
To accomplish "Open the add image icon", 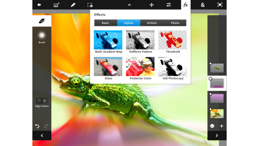I will pyautogui.click(x=57, y=5).
